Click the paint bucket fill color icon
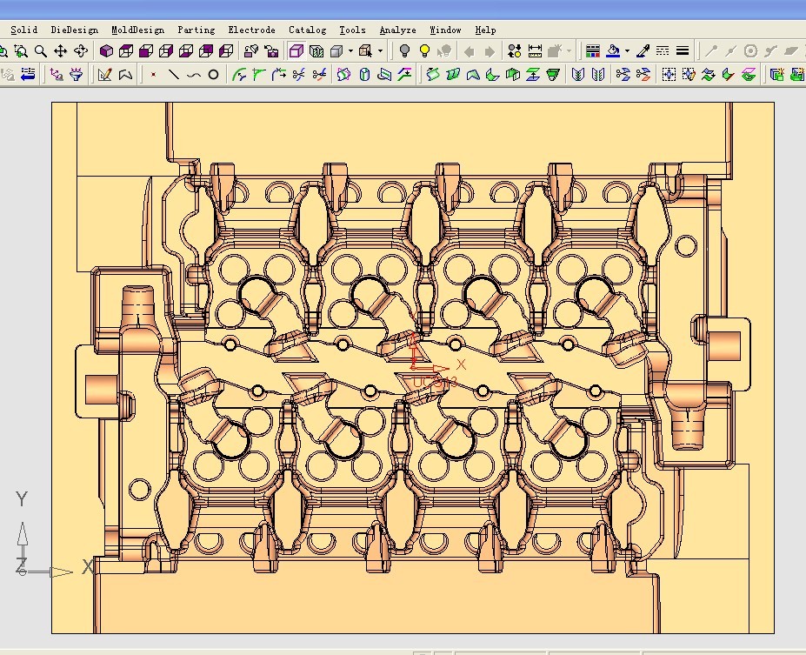Screen dimensions: 806x655 pos(613,51)
